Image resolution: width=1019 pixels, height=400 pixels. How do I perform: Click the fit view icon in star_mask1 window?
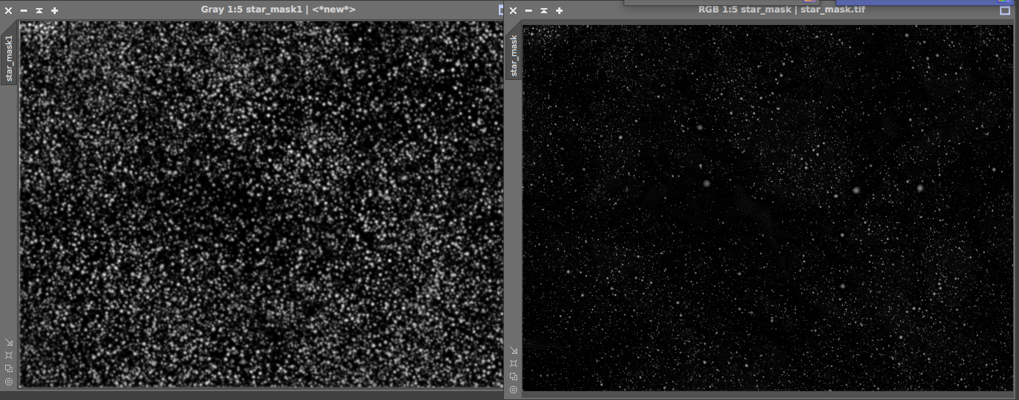[x=9, y=355]
